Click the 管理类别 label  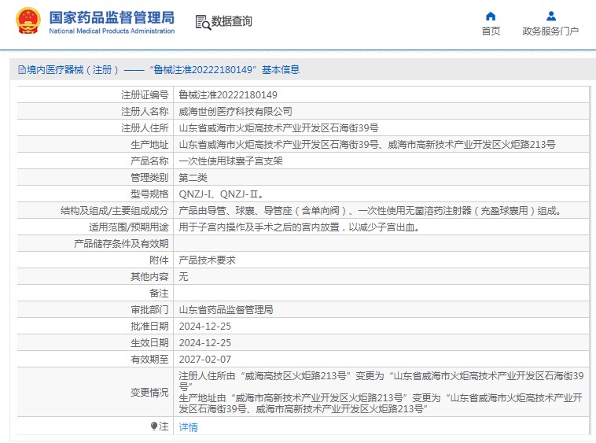(x=149, y=178)
